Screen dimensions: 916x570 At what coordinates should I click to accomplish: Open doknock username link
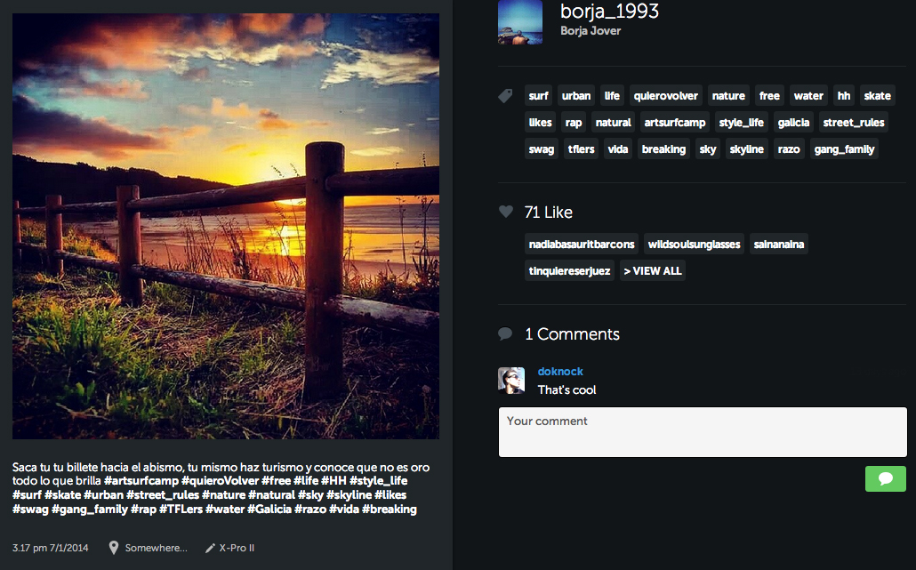tap(560, 372)
